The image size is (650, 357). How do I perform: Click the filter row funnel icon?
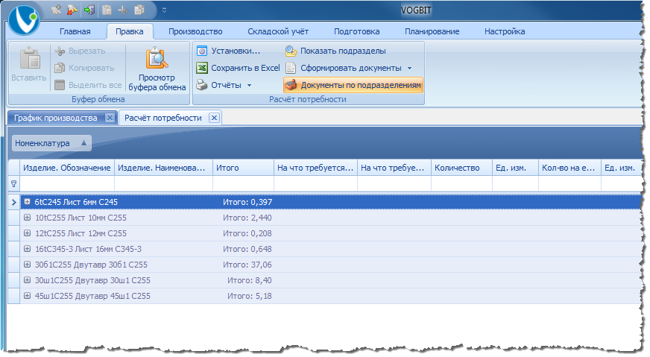point(13,183)
